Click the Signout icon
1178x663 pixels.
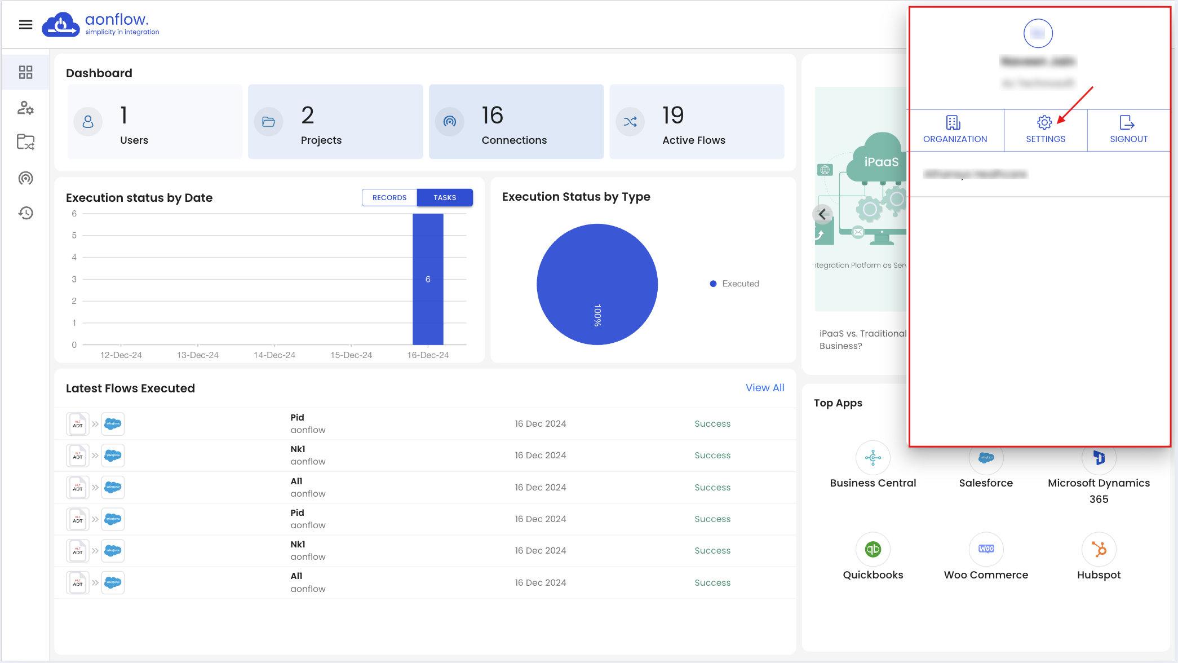tap(1127, 123)
